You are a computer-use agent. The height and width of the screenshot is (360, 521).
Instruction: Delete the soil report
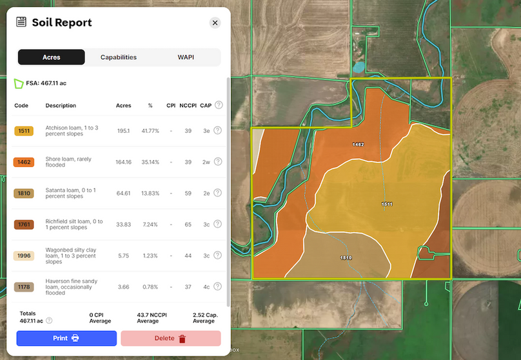point(170,338)
